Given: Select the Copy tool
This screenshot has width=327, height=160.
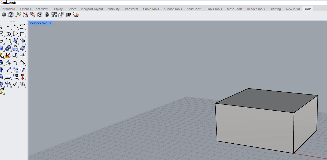Looking at the screenshot, I should click(x=15, y=69).
